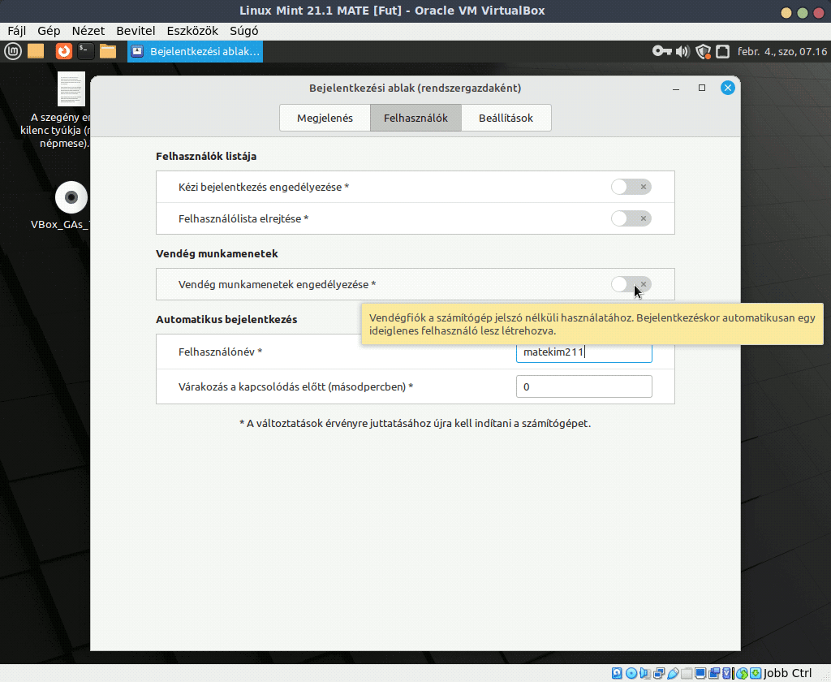
Task: Switch to the Megjelenés tab
Action: [x=325, y=118]
